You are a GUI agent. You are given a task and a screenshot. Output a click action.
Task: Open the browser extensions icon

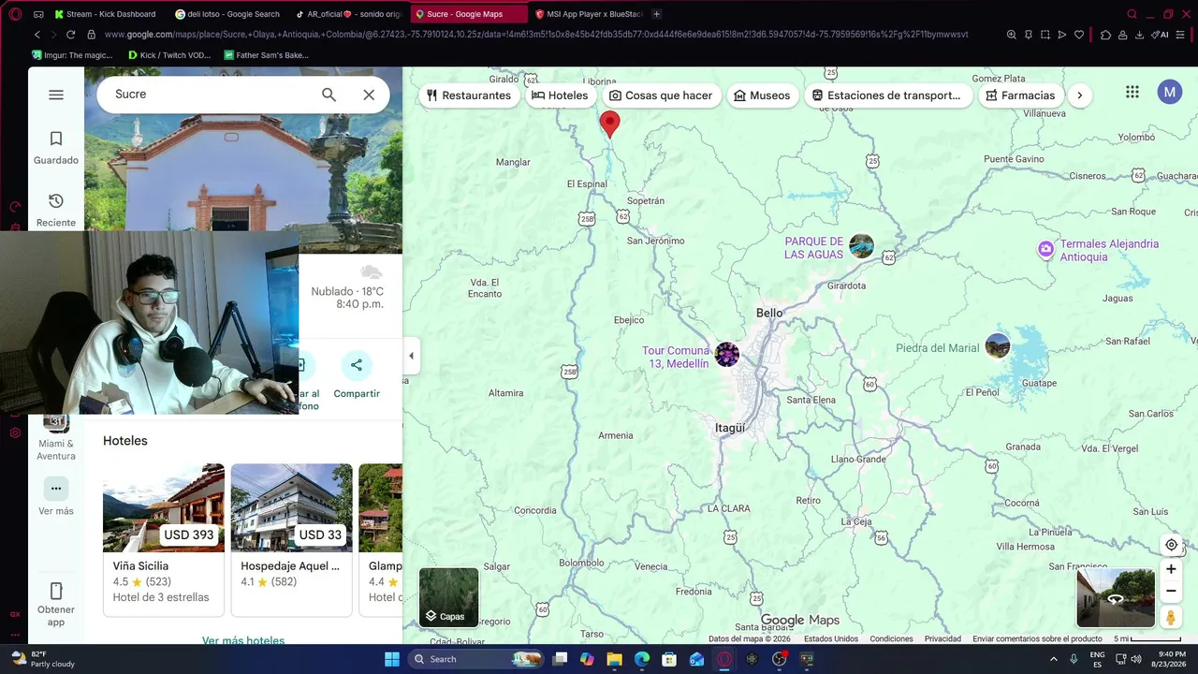(x=1105, y=35)
